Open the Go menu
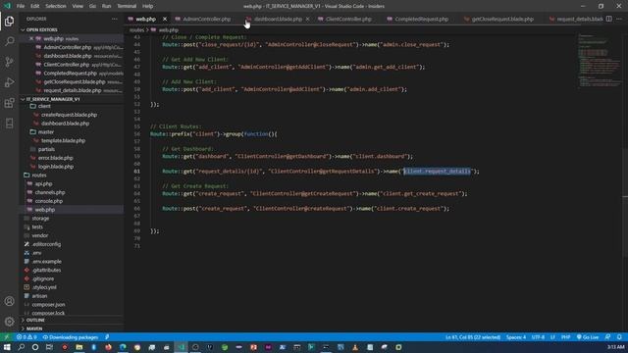 (x=92, y=6)
